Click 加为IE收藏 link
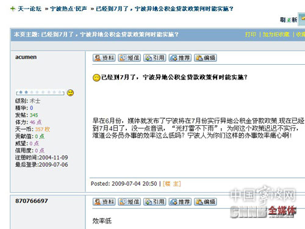305x229 pixels. [276, 34]
